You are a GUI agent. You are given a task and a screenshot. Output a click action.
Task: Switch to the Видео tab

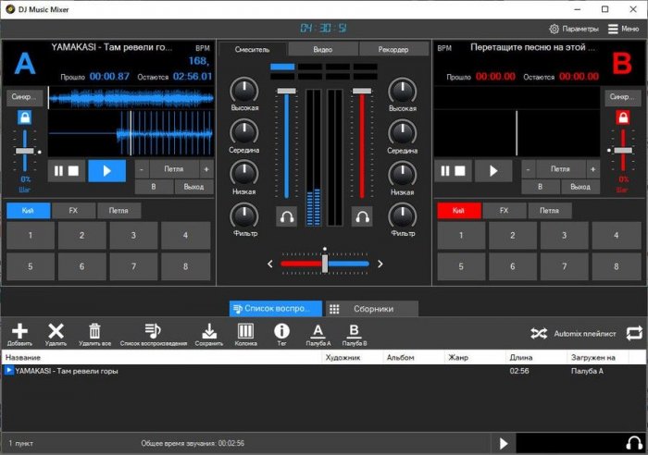323,49
